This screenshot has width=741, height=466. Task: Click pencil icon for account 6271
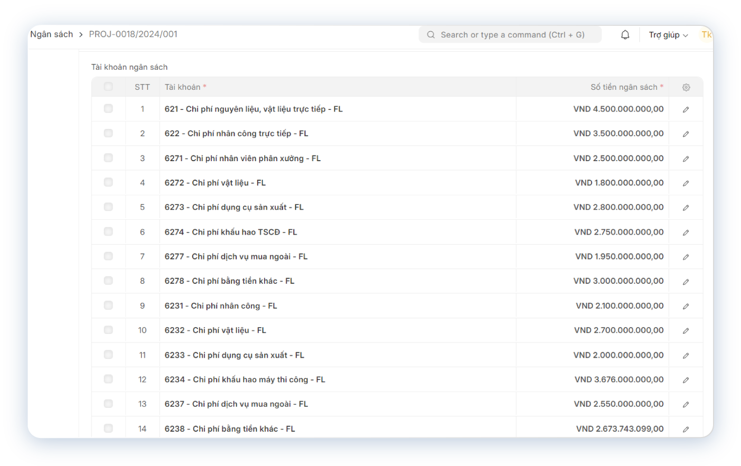(686, 159)
